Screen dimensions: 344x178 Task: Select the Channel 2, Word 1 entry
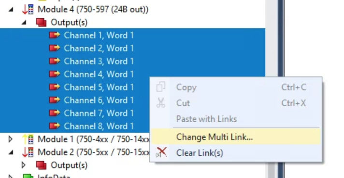(99, 48)
